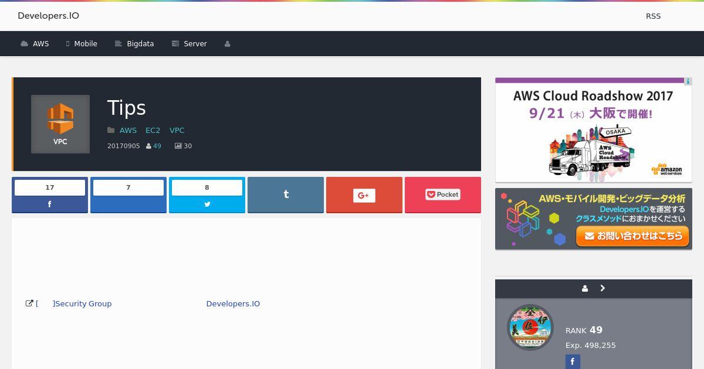Open the Bigdata menu item
This screenshot has width=704, height=369.
pos(134,44)
